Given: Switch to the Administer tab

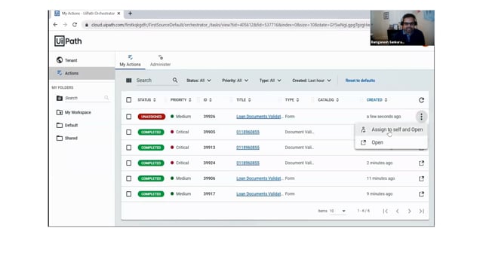Looking at the screenshot, I should pos(160,60).
